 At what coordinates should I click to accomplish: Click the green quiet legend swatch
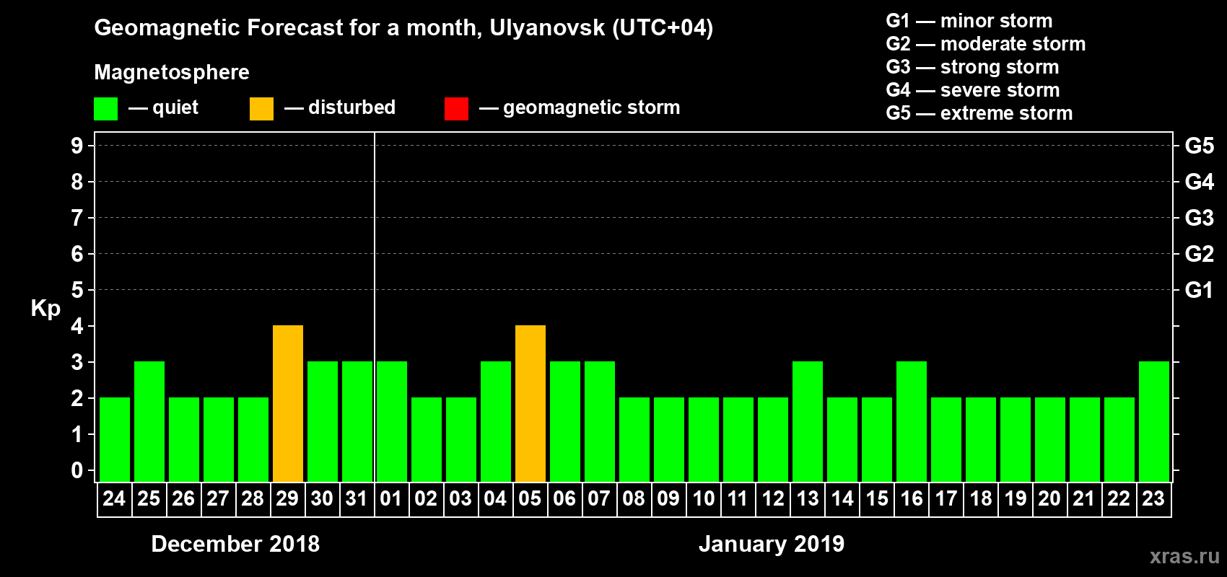tap(105, 109)
